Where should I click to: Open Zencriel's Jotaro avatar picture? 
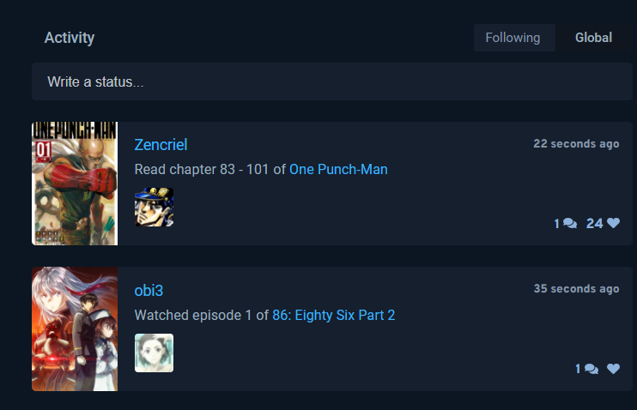(154, 207)
